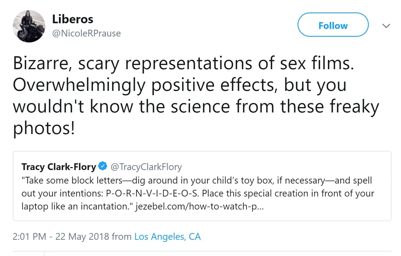The width and height of the screenshot is (401, 256).
Task: Click the blue verified badge icon
Action: pyautogui.click(x=103, y=166)
